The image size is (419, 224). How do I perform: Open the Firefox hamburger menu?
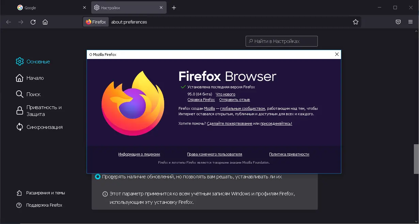[410, 22]
